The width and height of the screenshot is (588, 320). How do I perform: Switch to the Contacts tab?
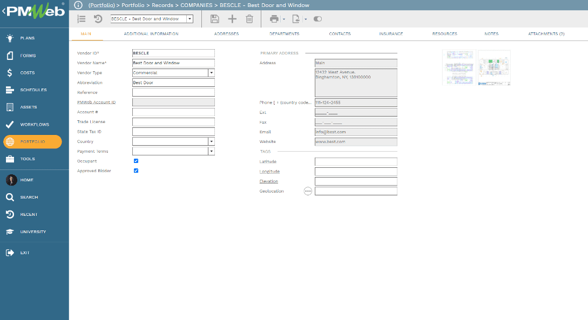pyautogui.click(x=340, y=34)
